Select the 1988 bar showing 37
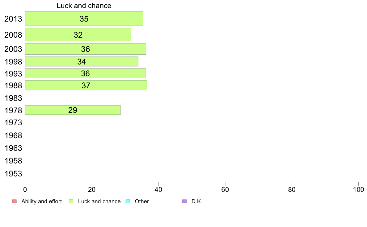Viewport: 367px width, 227px height. click(x=86, y=85)
